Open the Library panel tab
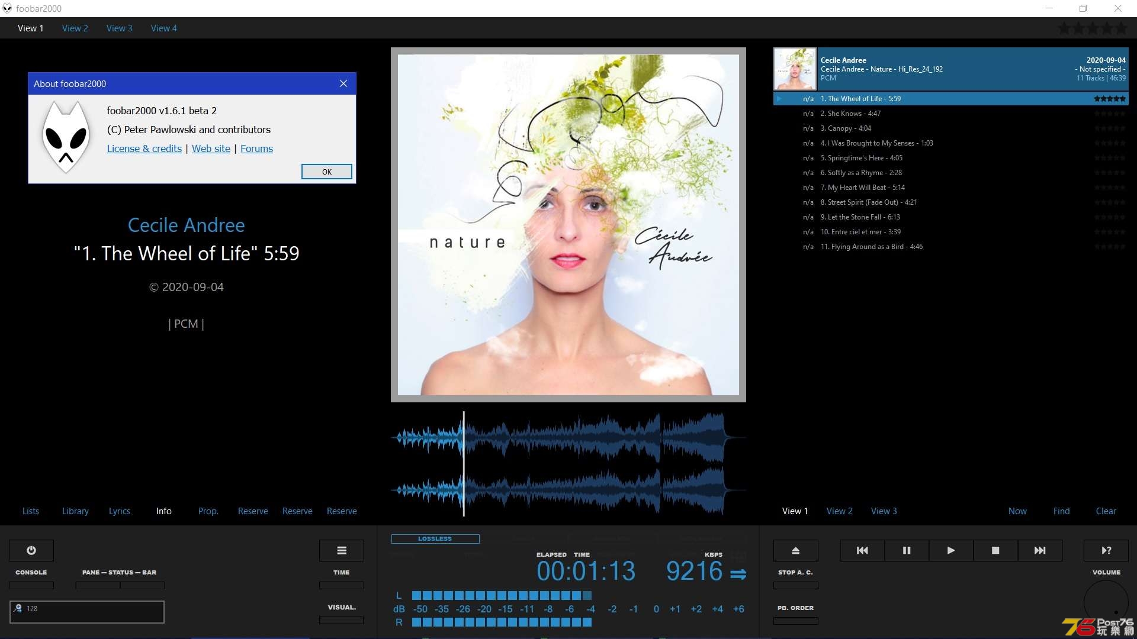Screen dimensions: 1137x639 (x=75, y=511)
